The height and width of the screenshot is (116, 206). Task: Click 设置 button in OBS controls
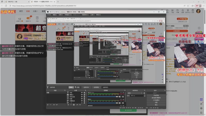[156, 102]
